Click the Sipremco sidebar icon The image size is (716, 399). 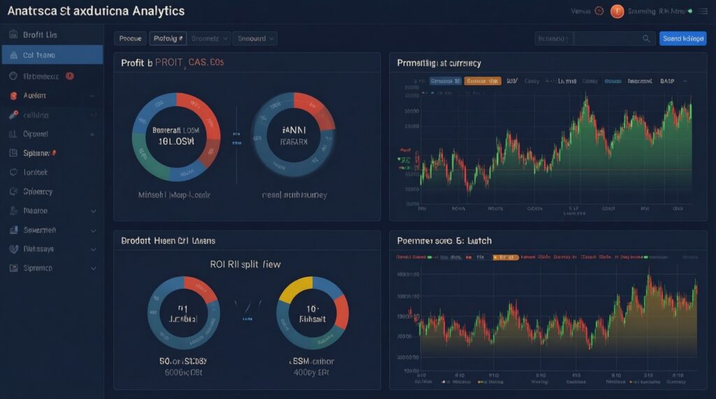(x=14, y=268)
